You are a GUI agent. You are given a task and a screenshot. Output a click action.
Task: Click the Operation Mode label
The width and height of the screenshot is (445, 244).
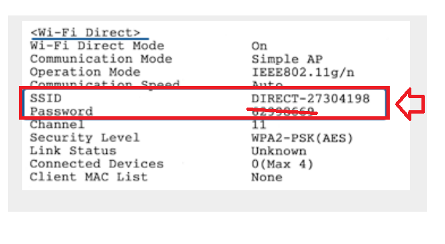(85, 72)
